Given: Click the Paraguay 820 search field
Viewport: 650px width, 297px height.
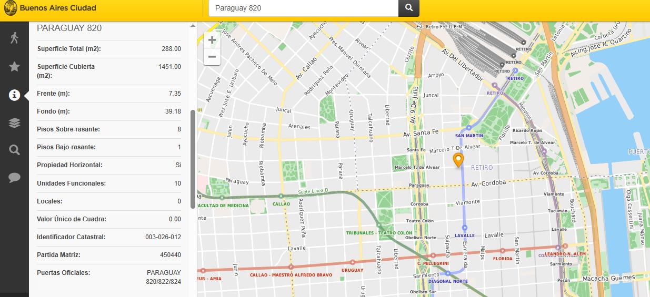Looking at the screenshot, I should [303, 8].
